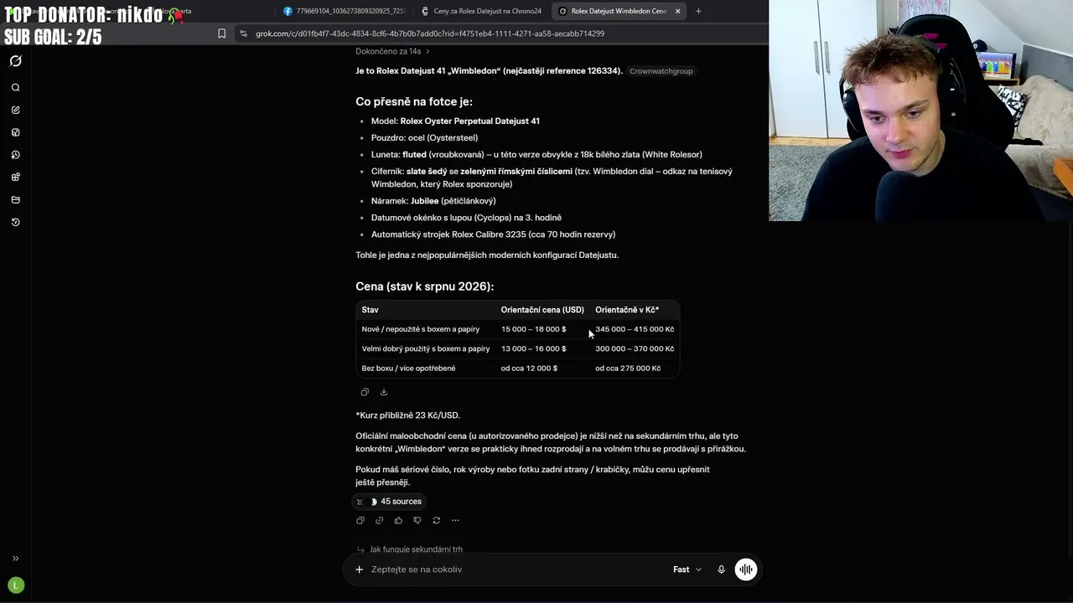The height and width of the screenshot is (603, 1073).
Task: Open chat history from the sidebar
Action: [15, 222]
